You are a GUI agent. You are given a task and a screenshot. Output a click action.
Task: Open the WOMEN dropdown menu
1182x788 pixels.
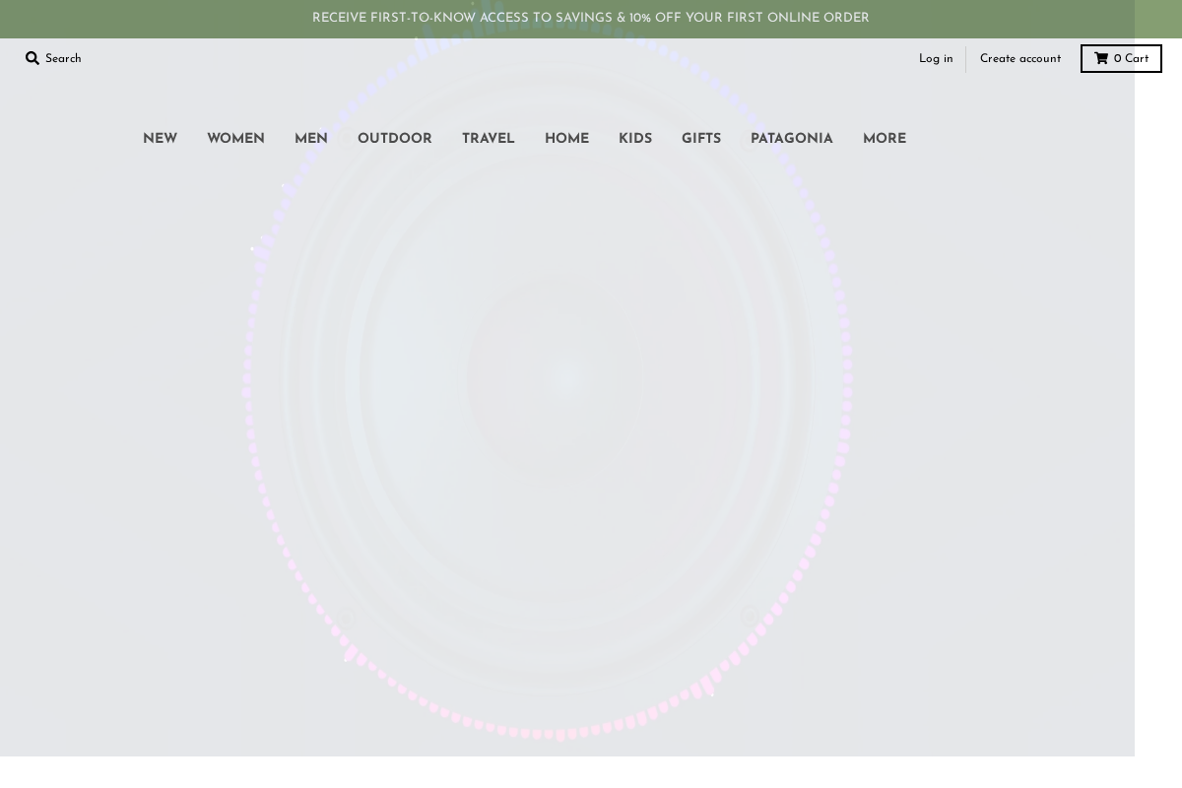235,139
